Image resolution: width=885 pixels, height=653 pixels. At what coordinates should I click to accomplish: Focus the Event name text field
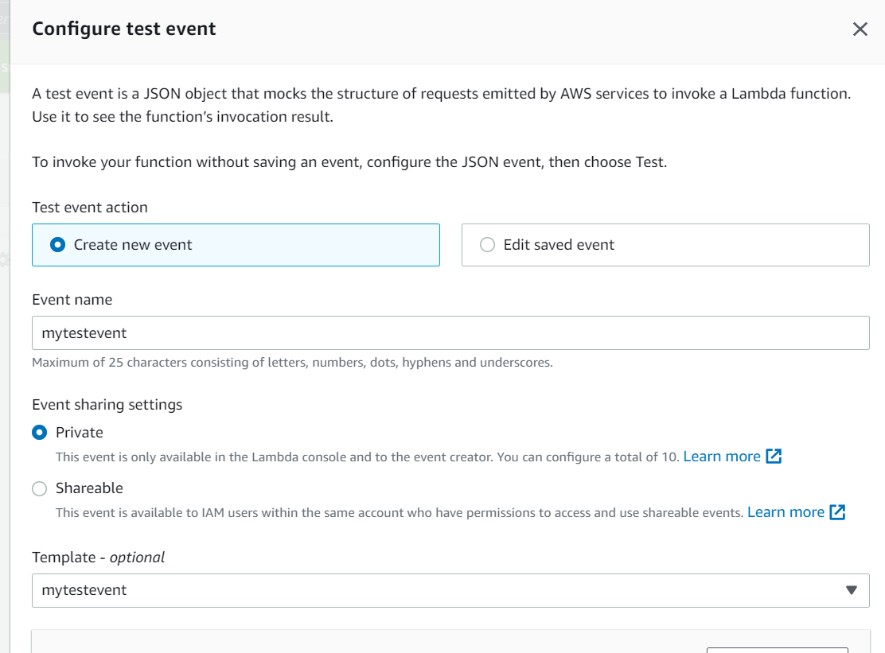click(x=450, y=333)
